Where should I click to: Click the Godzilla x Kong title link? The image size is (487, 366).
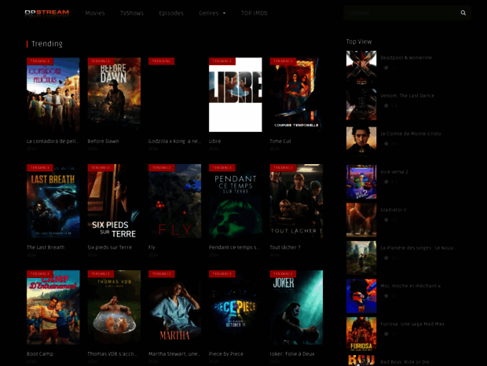[174, 141]
